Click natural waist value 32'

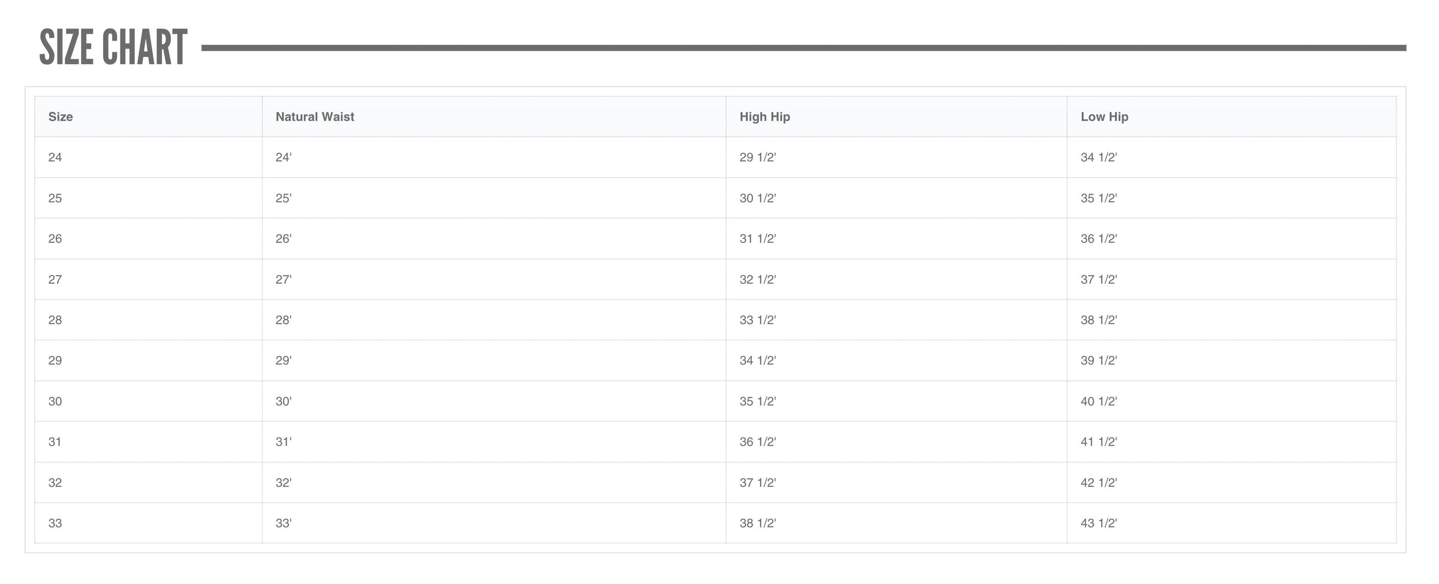284,483
